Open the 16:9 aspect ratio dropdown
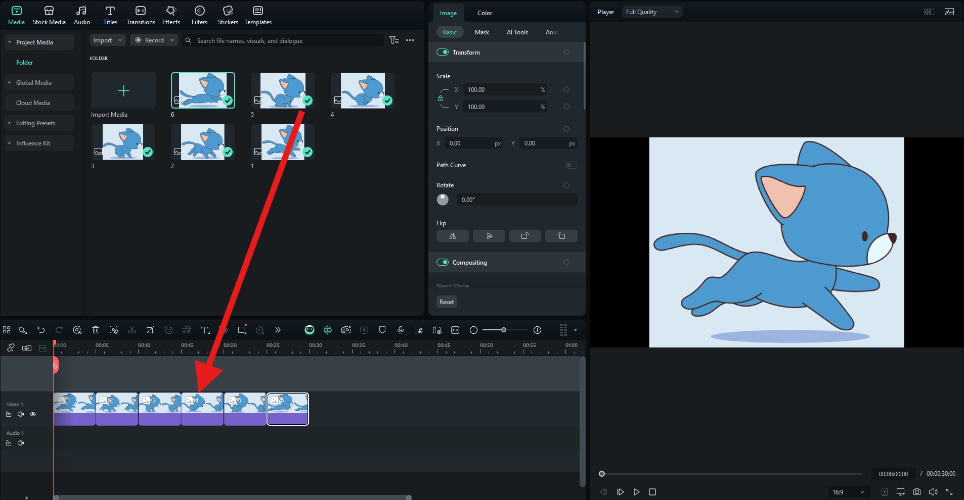Viewport: 964px width, 500px height. tap(848, 492)
